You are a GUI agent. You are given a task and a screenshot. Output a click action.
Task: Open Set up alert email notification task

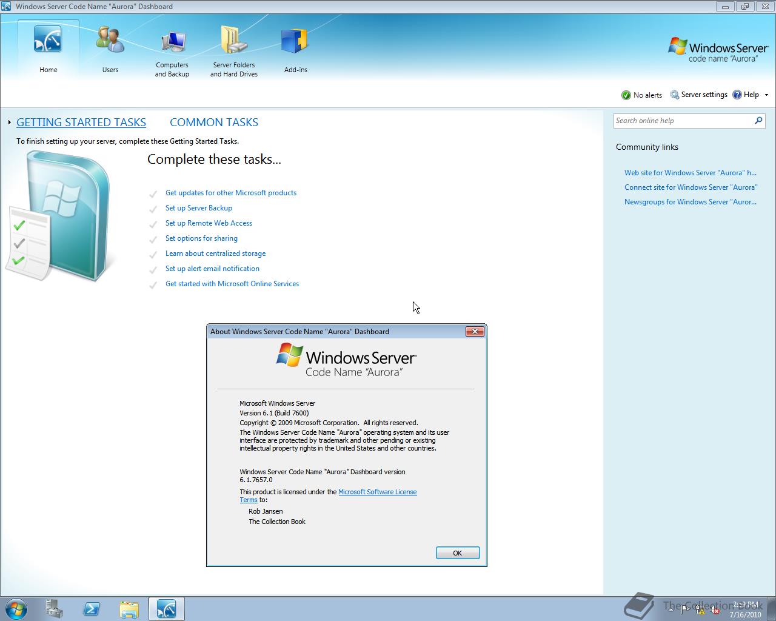pyautogui.click(x=212, y=269)
